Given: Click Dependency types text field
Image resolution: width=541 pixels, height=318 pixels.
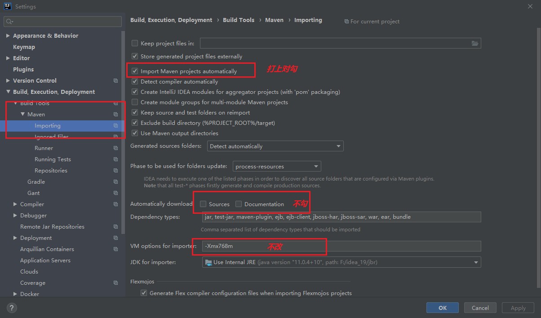Looking at the screenshot, I should [x=341, y=217].
